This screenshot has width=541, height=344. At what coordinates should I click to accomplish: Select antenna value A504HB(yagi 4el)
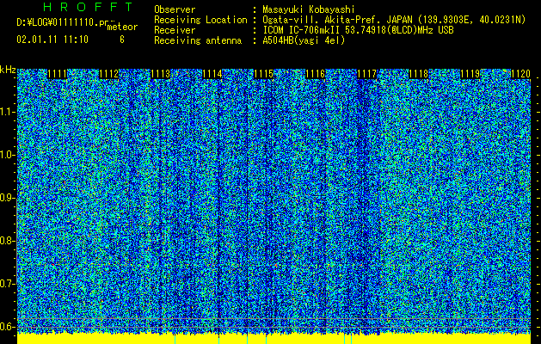(x=304, y=40)
